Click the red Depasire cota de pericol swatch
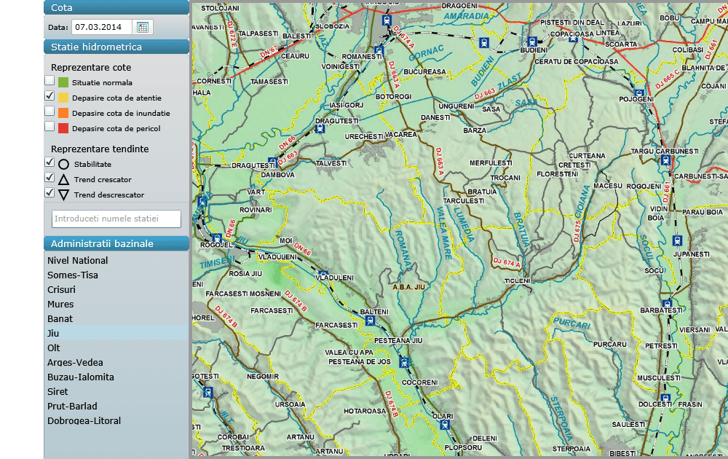Screen dimensions: 728x459 pyautogui.click(x=63, y=128)
